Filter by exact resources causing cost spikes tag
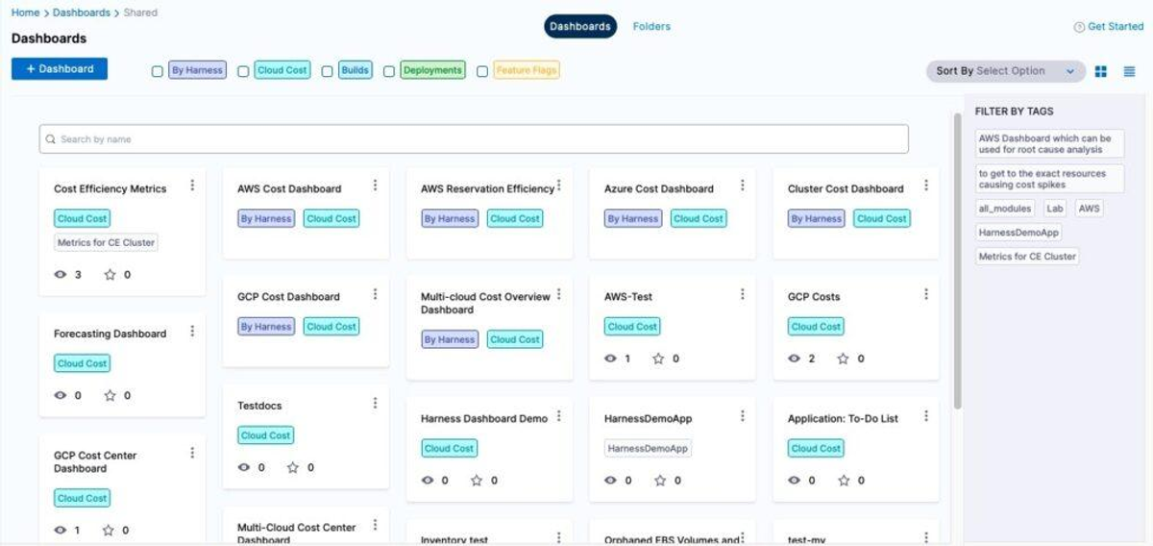The height and width of the screenshot is (546, 1153). (x=1049, y=179)
